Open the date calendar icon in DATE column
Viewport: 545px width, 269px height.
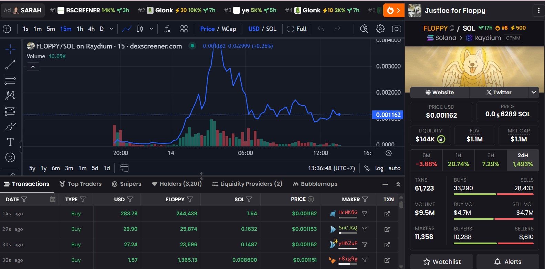[53, 199]
